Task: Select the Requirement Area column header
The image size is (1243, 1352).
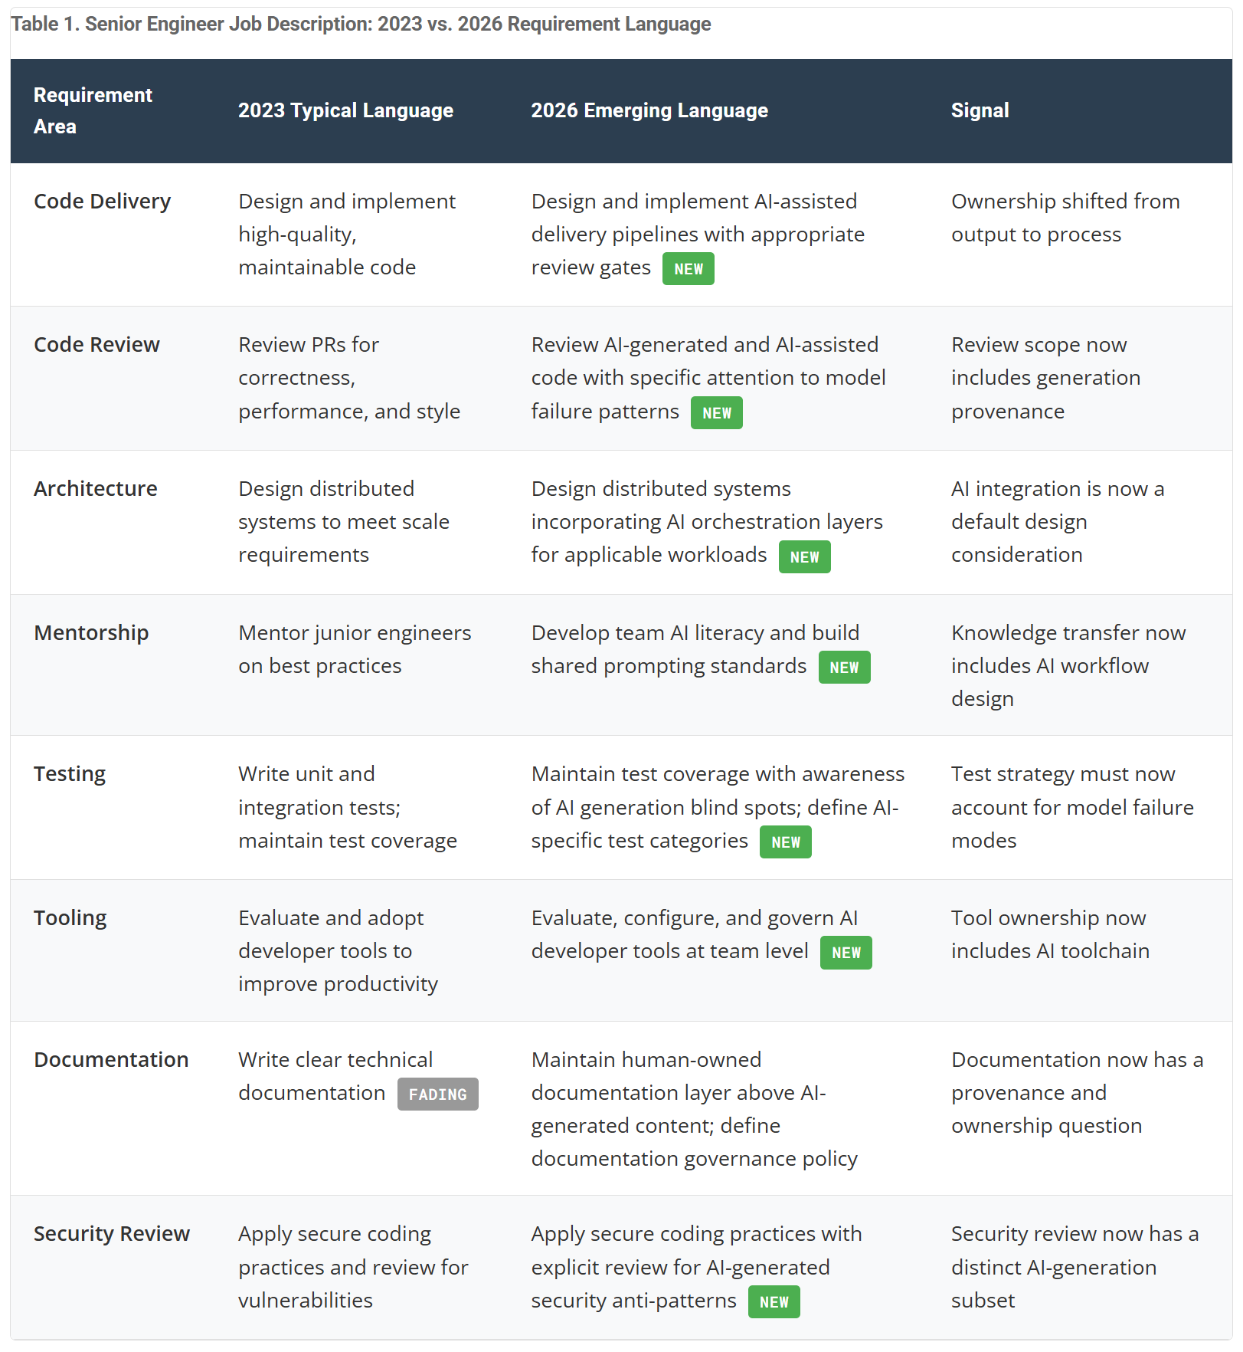Action: pos(93,111)
